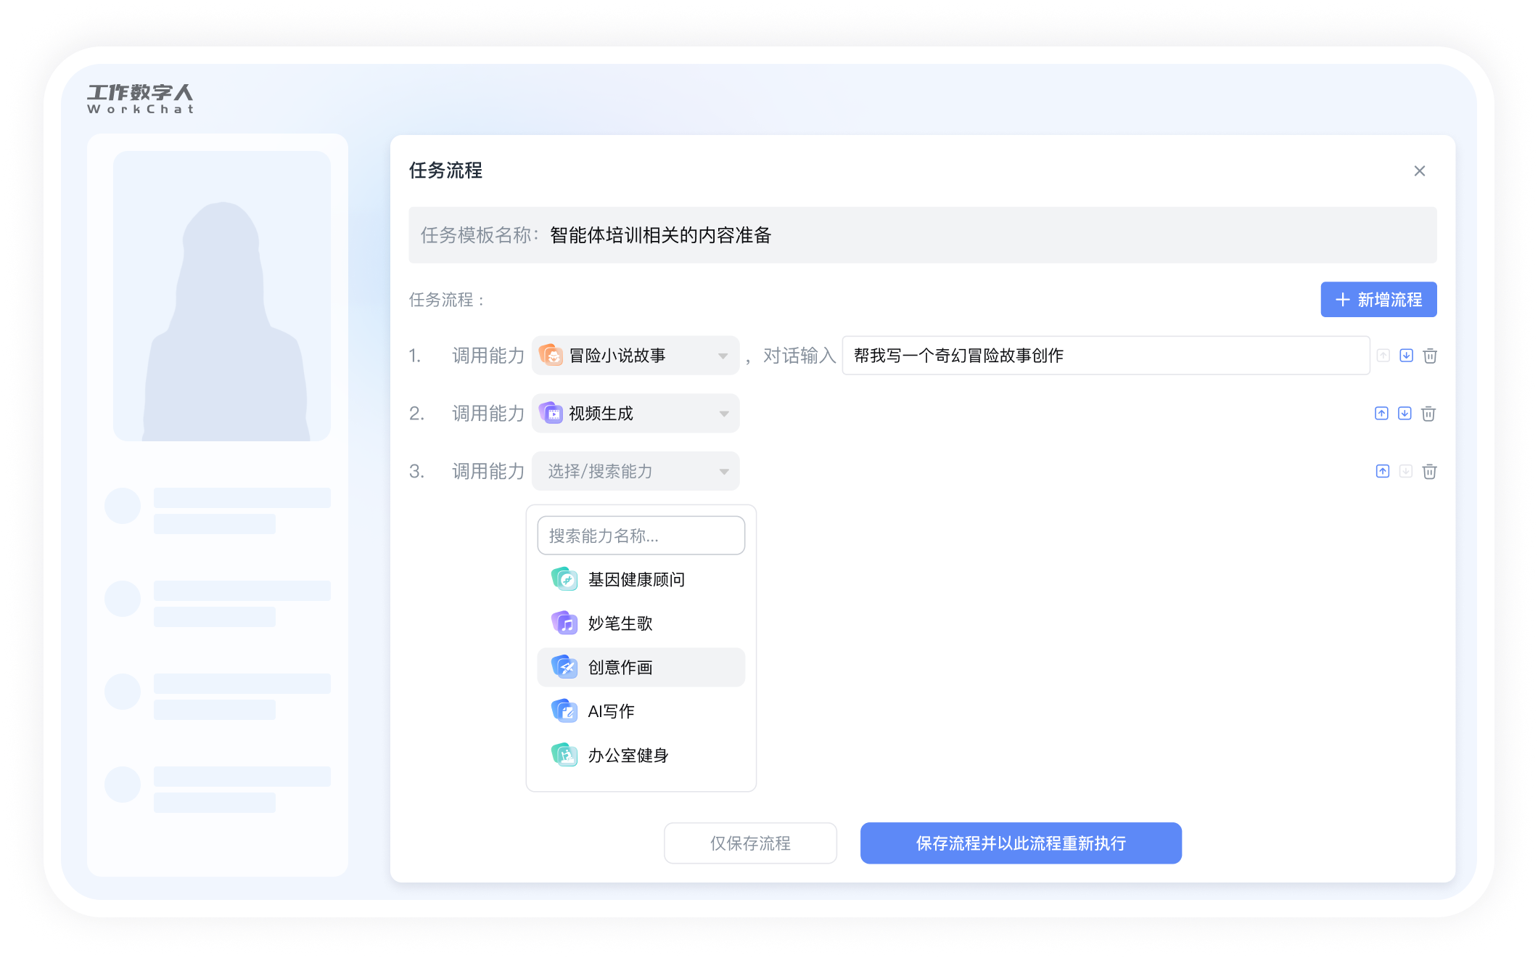Click 保存流程并以此流程重新执行 button
The width and height of the screenshot is (1538, 958).
(x=1020, y=843)
